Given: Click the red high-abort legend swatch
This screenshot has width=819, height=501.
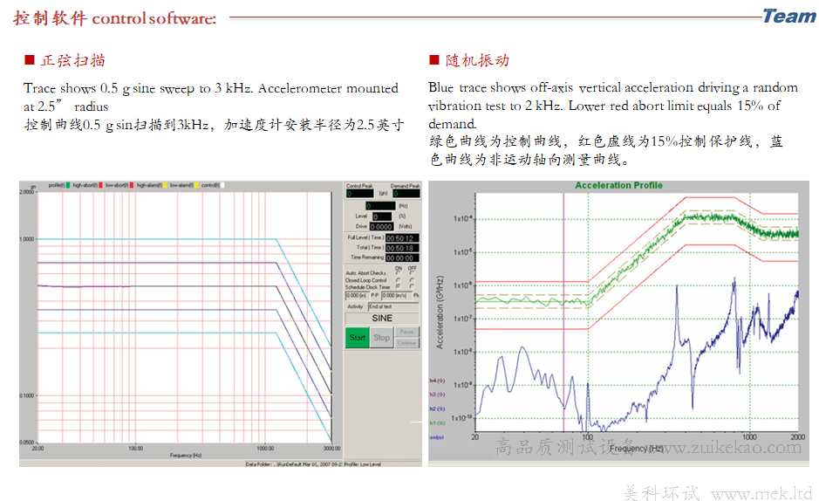Looking at the screenshot, I should (x=100, y=185).
